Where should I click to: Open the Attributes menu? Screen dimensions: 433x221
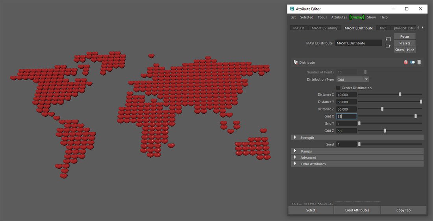pyautogui.click(x=339, y=17)
